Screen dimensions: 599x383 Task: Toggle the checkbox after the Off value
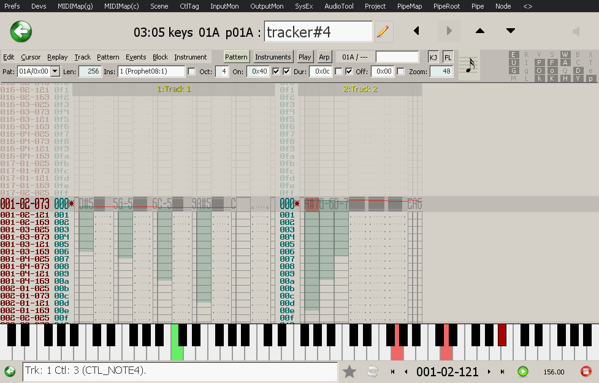(x=400, y=72)
